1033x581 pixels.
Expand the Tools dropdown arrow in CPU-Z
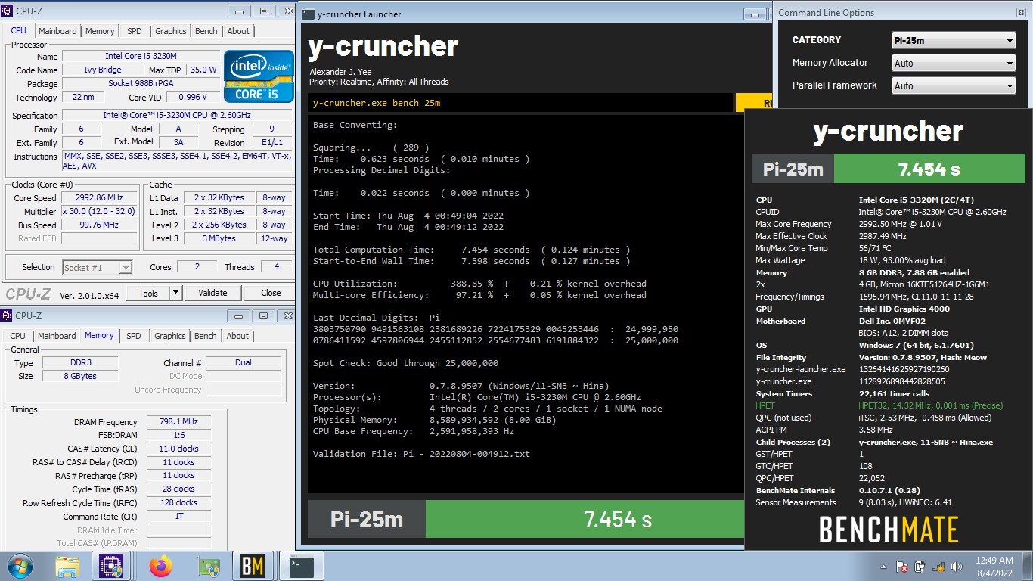click(175, 293)
